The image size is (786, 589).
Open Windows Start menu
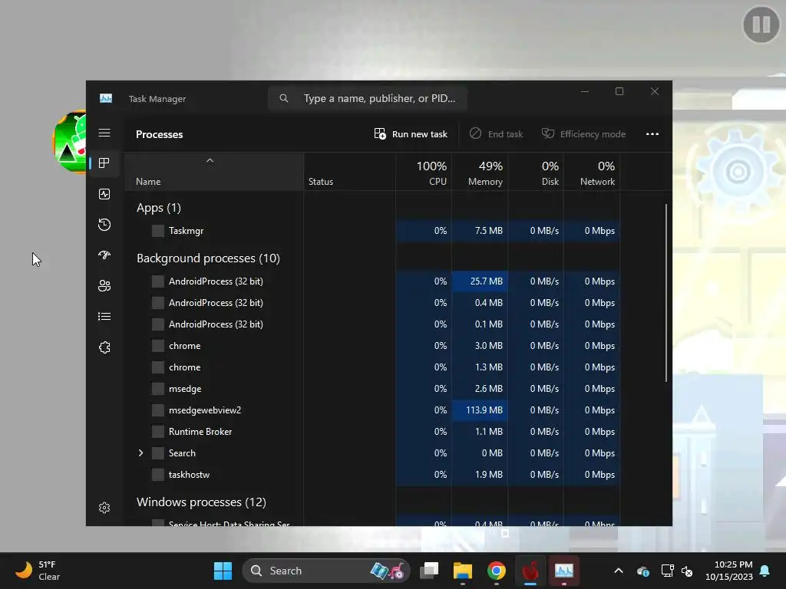point(223,571)
